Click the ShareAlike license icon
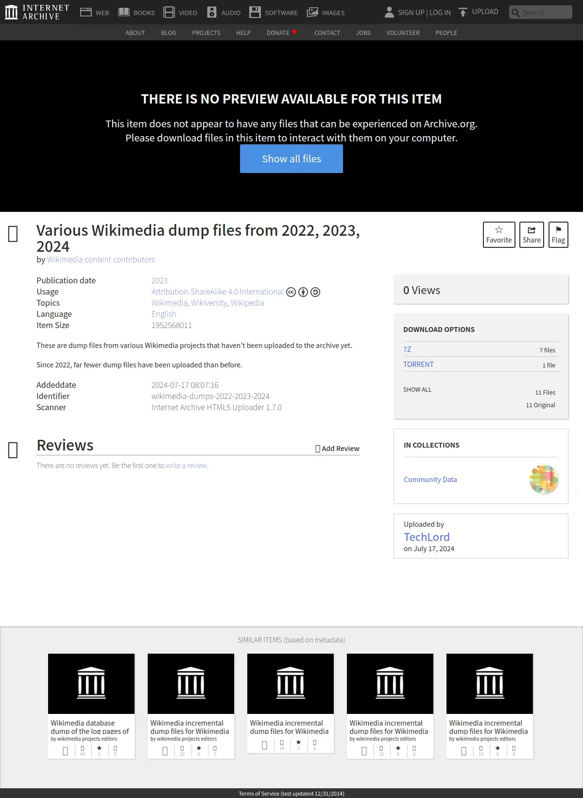This screenshot has width=583, height=798. pos(315,292)
